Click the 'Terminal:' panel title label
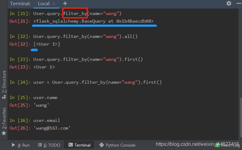This screenshot has height=150, width=242. coord(20,4)
